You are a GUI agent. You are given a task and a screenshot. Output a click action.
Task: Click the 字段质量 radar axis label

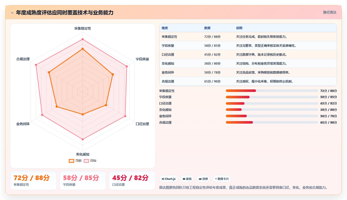(142, 59)
